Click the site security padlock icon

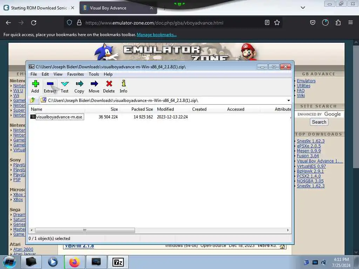[79, 22]
